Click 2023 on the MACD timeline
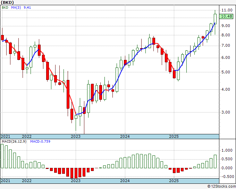This screenshot has height=189, width=236. click(76, 181)
